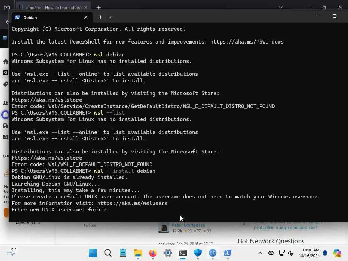The width and height of the screenshot is (348, 261).
Task: Click the muted volume tray icon
Action: tap(291, 253)
